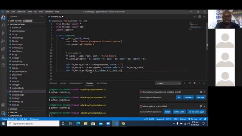The height and width of the screenshot is (136, 242).
Task: Switch to the Debug Console tab
Action: (x=76, y=83)
